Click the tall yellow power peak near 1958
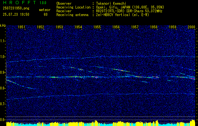This screenshot has width=198, height=126. coord(157,122)
